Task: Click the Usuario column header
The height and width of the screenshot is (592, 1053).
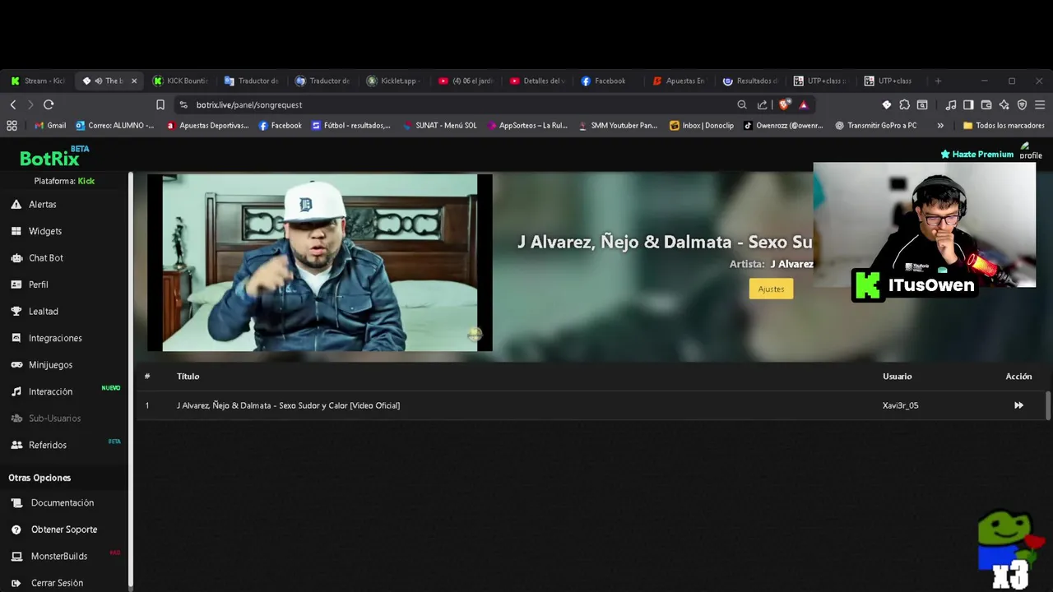Action: (x=897, y=376)
